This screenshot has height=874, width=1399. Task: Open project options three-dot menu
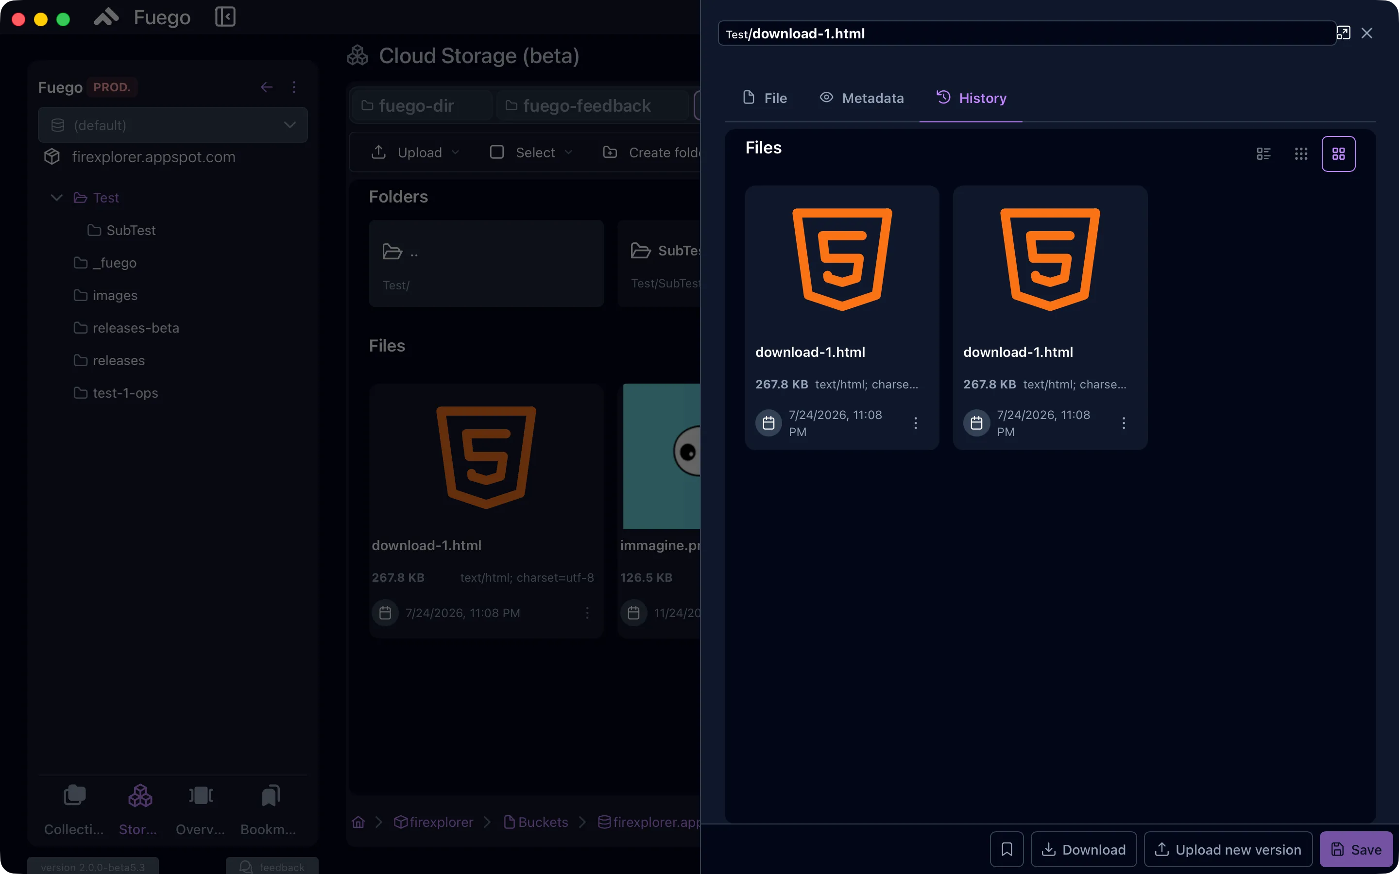click(294, 87)
